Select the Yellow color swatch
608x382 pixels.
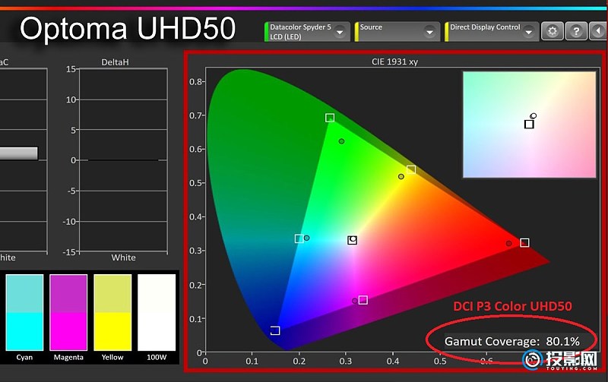[x=112, y=312]
